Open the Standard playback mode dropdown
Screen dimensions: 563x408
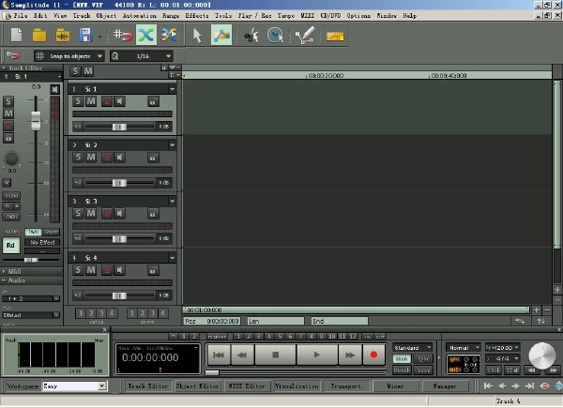tap(412, 348)
